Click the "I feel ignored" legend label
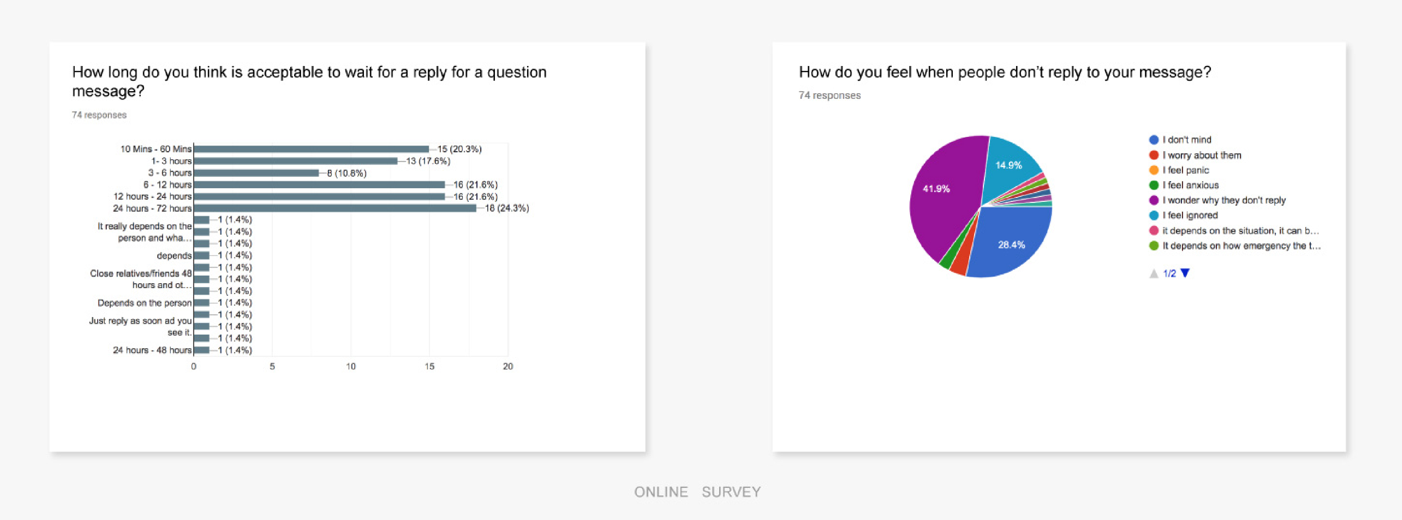1402x520 pixels. pyautogui.click(x=1190, y=215)
